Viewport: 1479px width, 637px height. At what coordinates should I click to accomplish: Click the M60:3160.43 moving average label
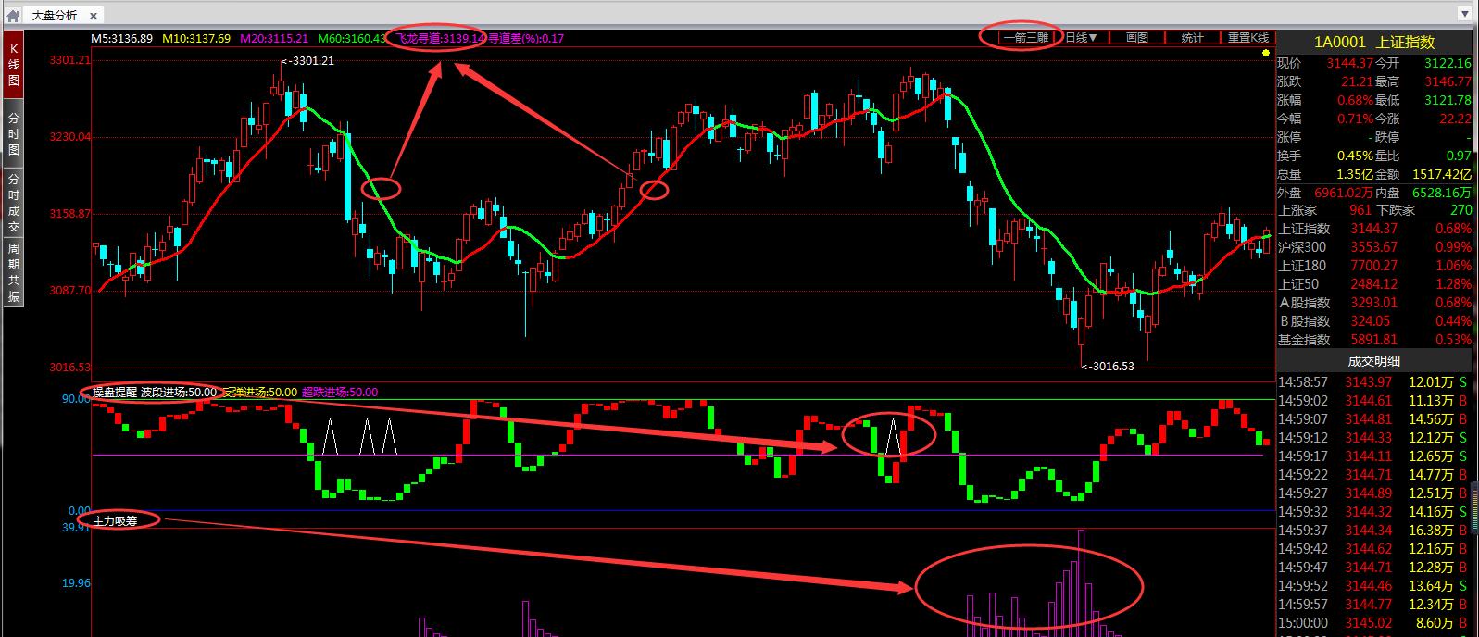(352, 38)
